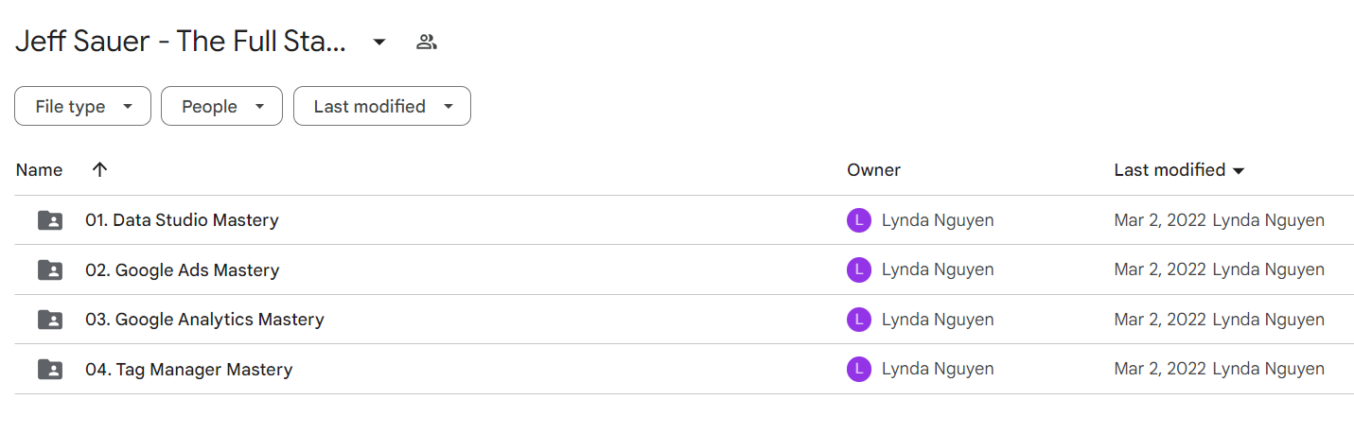The width and height of the screenshot is (1354, 434).
Task: Select the 04. Tag Manager Mastery row
Action: (x=684, y=370)
